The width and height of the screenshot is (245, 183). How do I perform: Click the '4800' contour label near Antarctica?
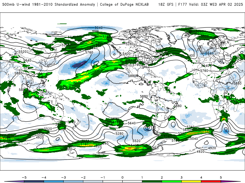coord(68,149)
